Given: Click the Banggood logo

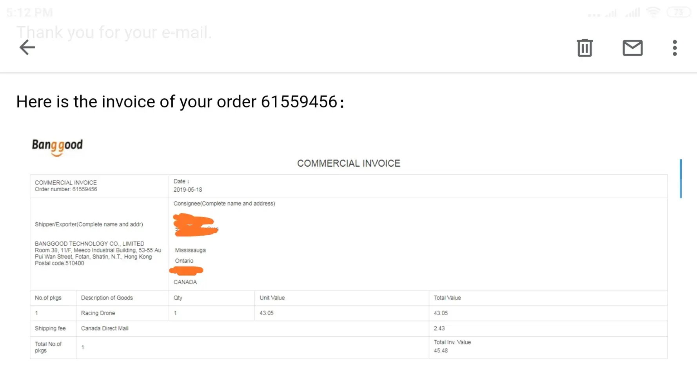Looking at the screenshot, I should point(57,146).
